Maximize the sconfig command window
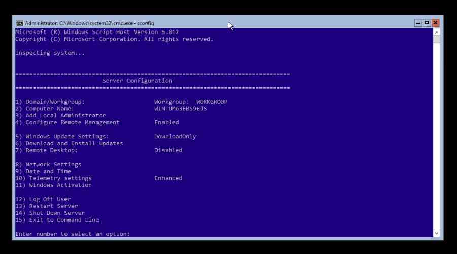457x254 pixels. [427, 23]
